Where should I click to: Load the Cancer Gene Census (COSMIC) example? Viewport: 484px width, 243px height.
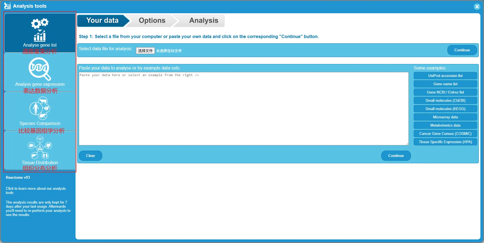[445, 133]
